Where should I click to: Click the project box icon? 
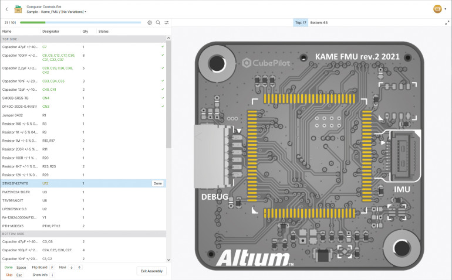pyautogui.click(x=18, y=9)
